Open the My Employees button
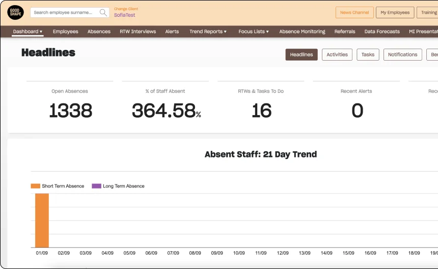This screenshot has height=269, width=438. click(395, 13)
